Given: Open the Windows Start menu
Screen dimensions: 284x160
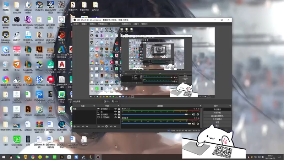Looking at the screenshot, I should (x=4, y=157).
